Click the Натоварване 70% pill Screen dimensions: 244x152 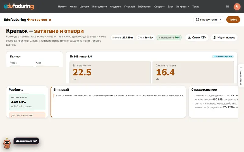pyautogui.click(x=169, y=37)
